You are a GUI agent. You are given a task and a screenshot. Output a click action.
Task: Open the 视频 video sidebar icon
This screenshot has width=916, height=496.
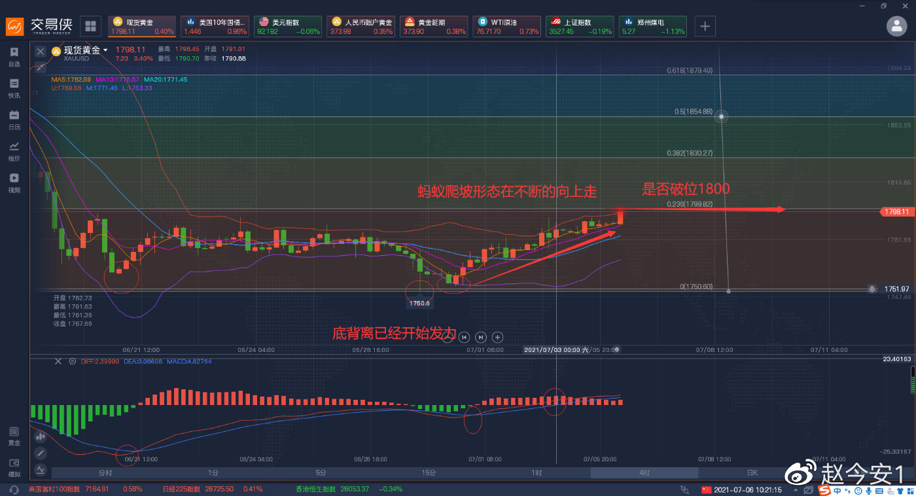point(14,182)
